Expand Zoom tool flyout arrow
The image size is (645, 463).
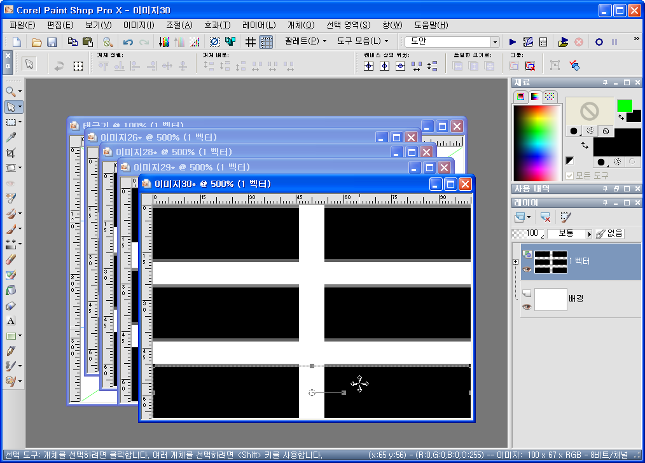pyautogui.click(x=20, y=92)
